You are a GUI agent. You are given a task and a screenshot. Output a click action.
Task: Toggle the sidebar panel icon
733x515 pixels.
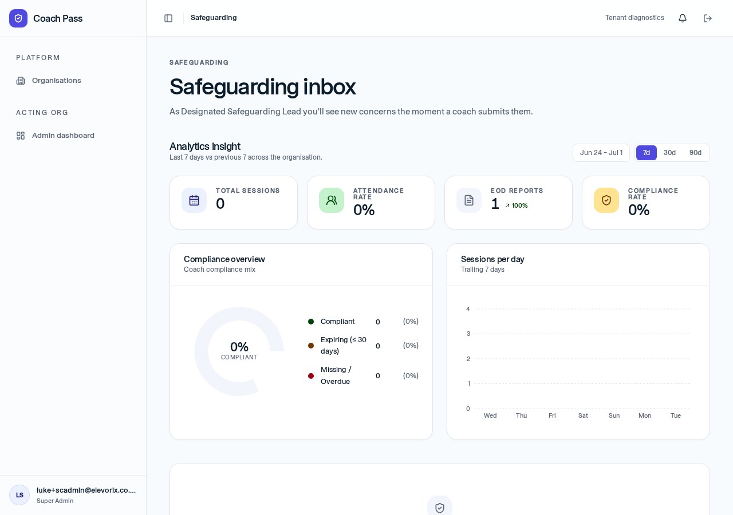[x=168, y=18]
